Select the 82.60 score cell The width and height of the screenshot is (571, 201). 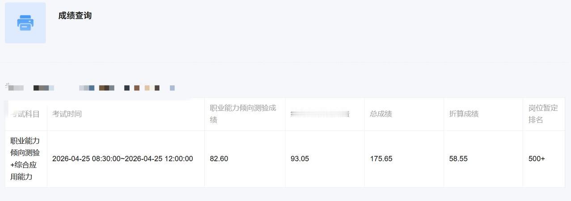pyautogui.click(x=219, y=159)
